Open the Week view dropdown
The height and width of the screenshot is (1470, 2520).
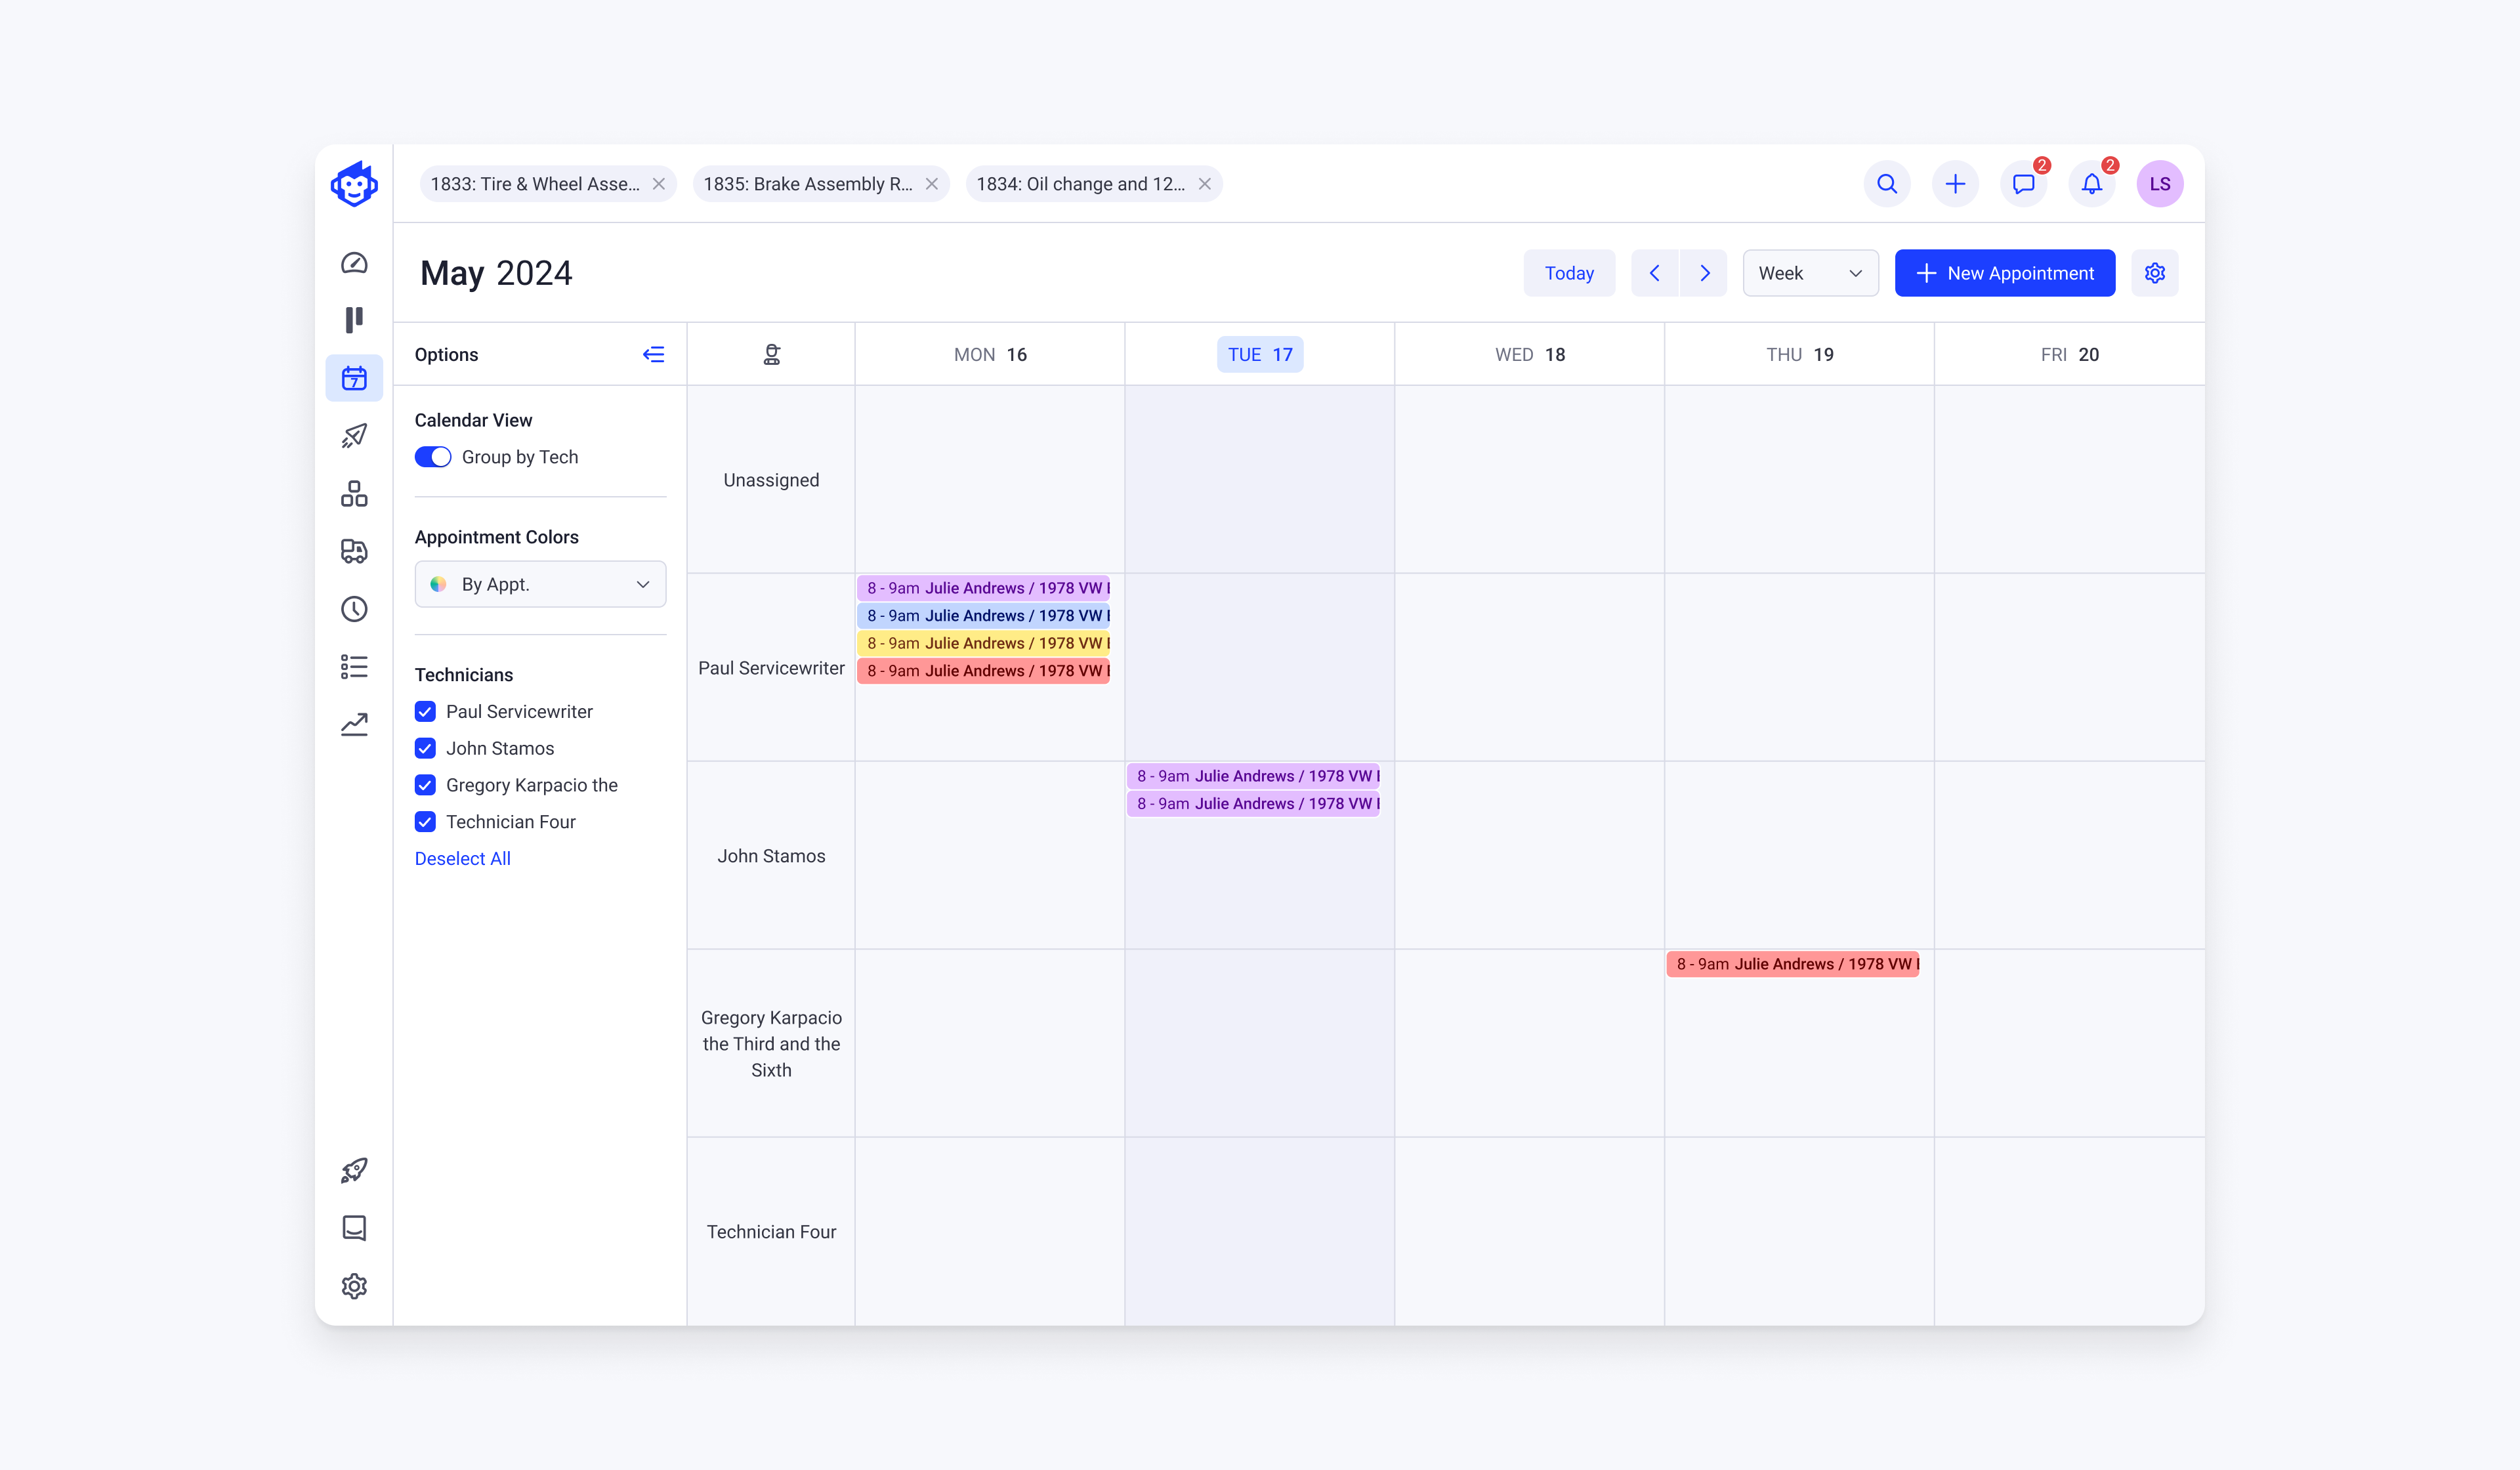point(1810,273)
